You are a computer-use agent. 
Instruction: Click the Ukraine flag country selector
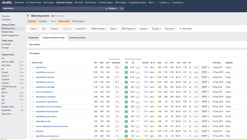[111, 9]
